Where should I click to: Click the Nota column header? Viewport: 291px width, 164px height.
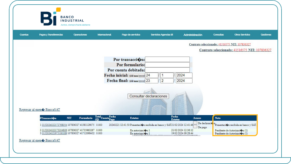[218, 118]
